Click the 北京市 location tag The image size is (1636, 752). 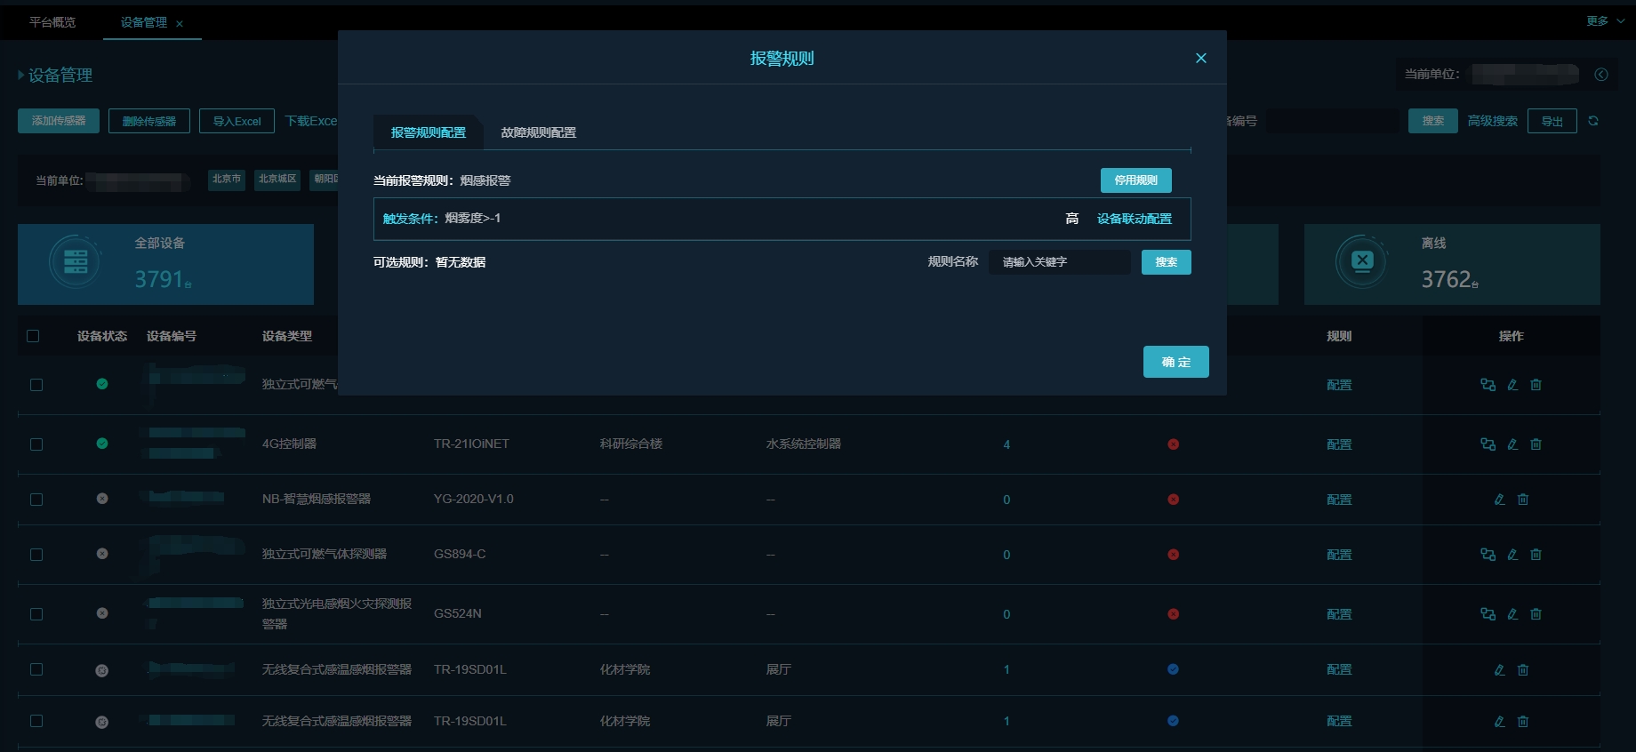pyautogui.click(x=227, y=180)
